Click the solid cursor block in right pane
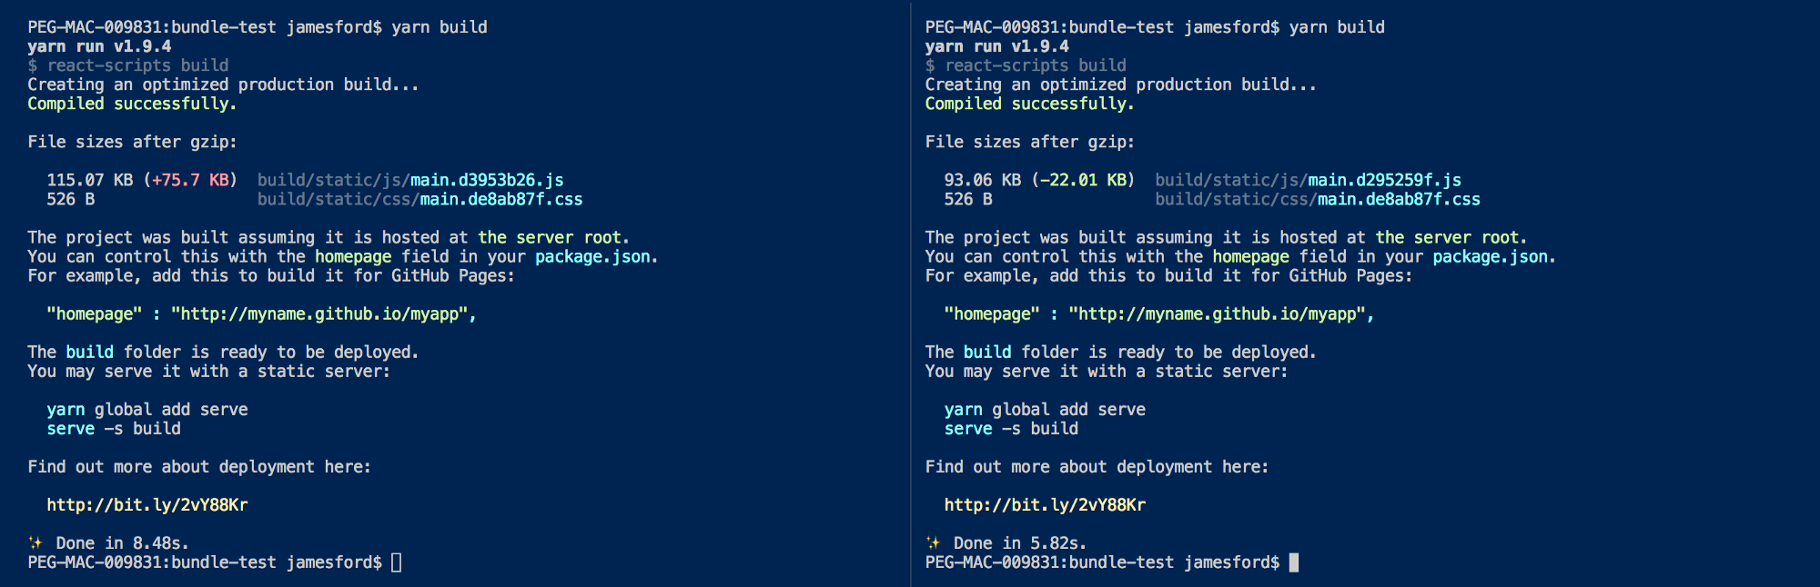This screenshot has height=587, width=1820. (1294, 562)
